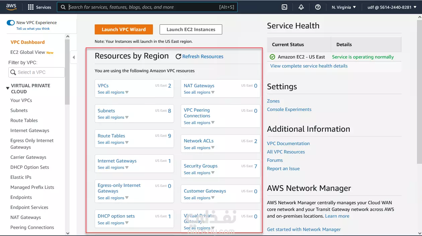422x236 pixels.
Task: Go to Your VPCs in the sidebar
Action: 21,100
